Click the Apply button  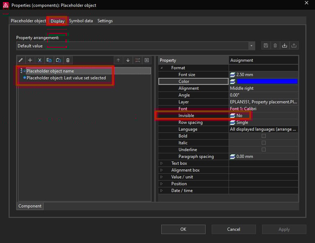pos(284,229)
